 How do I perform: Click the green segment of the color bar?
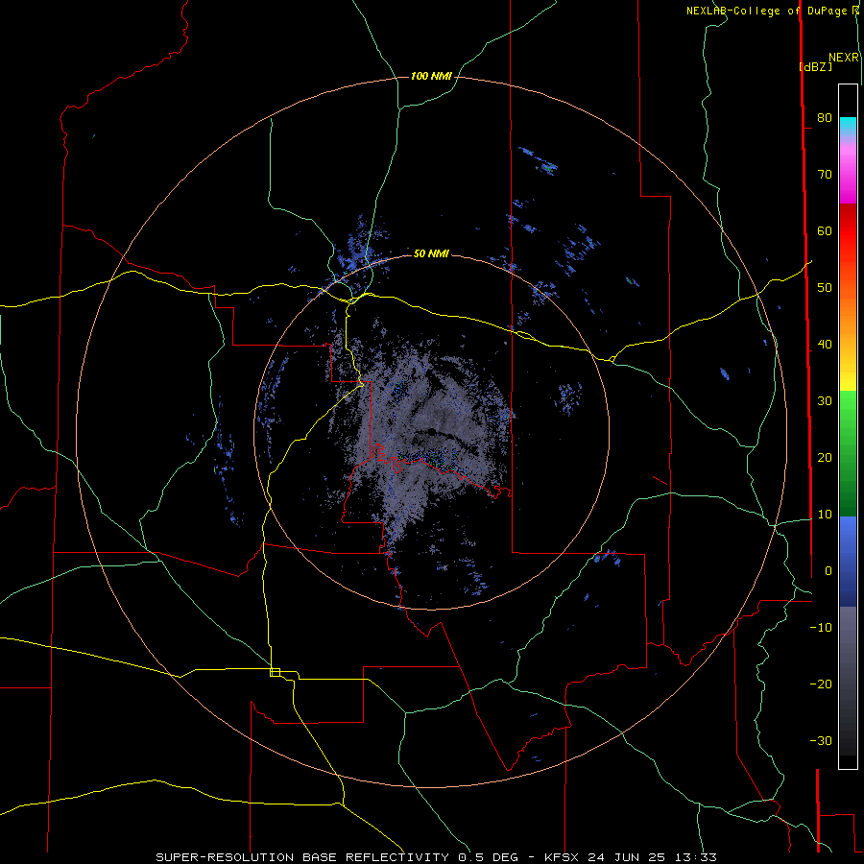[848, 453]
